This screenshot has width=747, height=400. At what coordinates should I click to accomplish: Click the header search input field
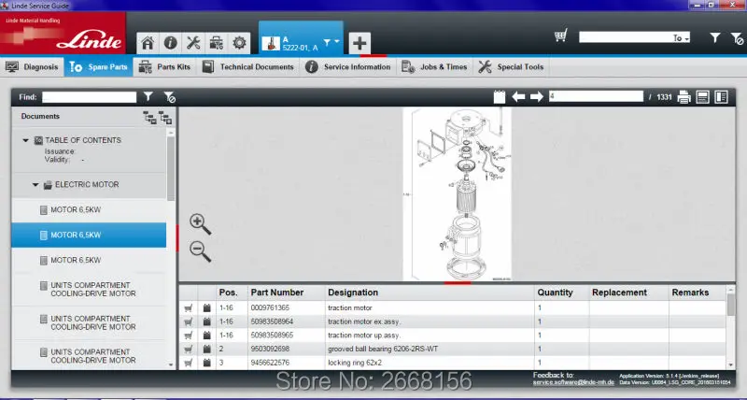[x=625, y=37]
